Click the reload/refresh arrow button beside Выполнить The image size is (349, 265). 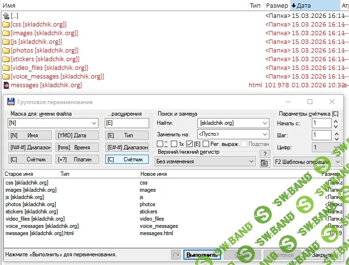(176, 254)
